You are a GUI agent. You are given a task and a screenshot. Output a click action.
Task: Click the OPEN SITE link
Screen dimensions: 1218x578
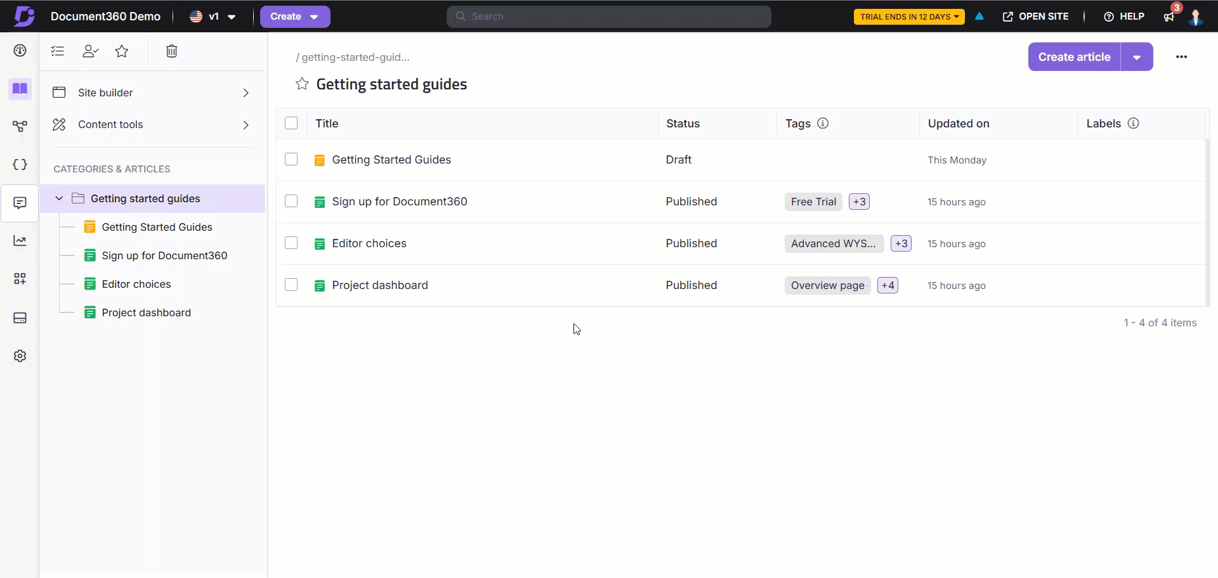click(1035, 17)
